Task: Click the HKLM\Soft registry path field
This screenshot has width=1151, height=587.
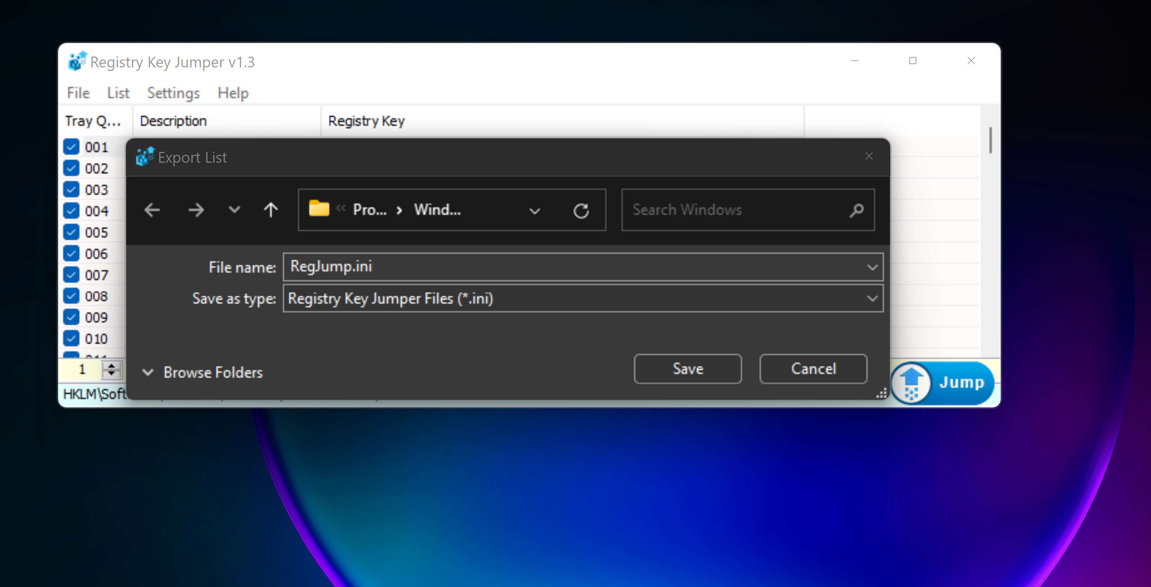Action: click(94, 394)
